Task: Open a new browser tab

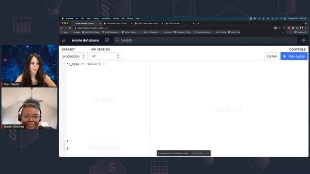Action: pyautogui.click(x=198, y=24)
